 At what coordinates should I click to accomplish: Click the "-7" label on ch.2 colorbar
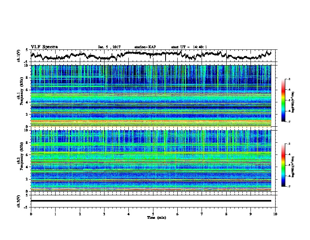pos(288,186)
